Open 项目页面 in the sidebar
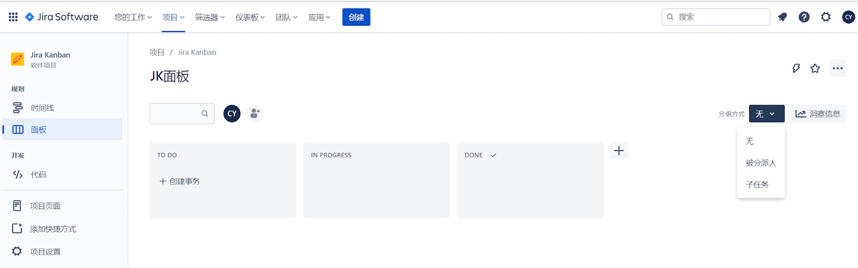Screen dimensions: 858x268 click(62, 206)
